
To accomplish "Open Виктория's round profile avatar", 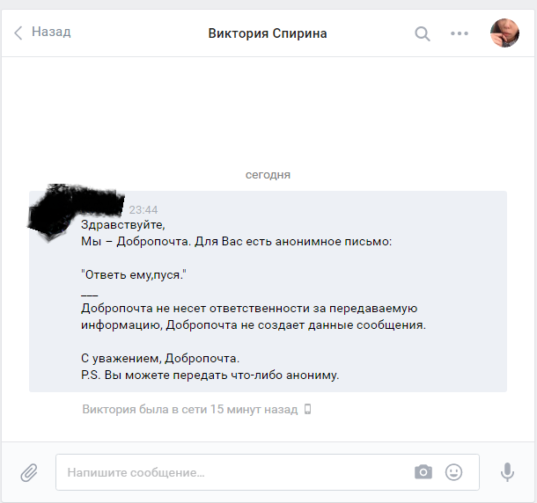I will (x=504, y=33).
